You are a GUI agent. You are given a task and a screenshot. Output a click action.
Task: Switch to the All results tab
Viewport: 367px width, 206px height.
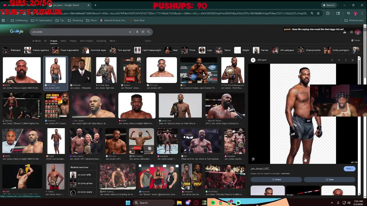(x=45, y=41)
